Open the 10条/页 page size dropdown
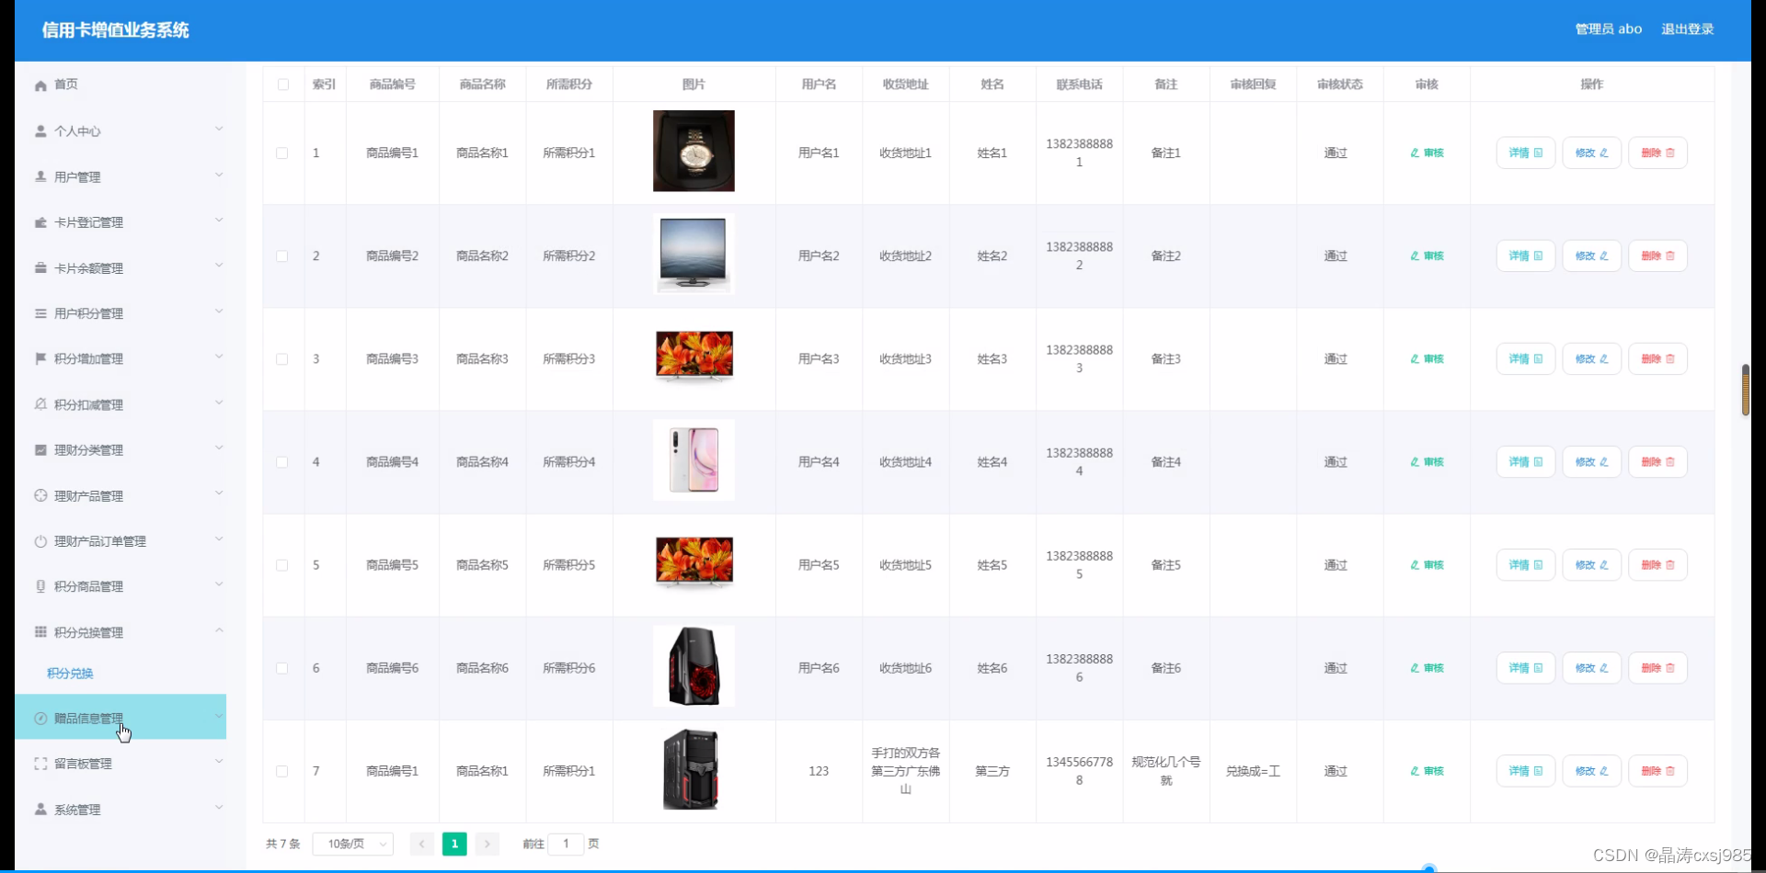Screen dimensions: 1766x873 (352, 844)
